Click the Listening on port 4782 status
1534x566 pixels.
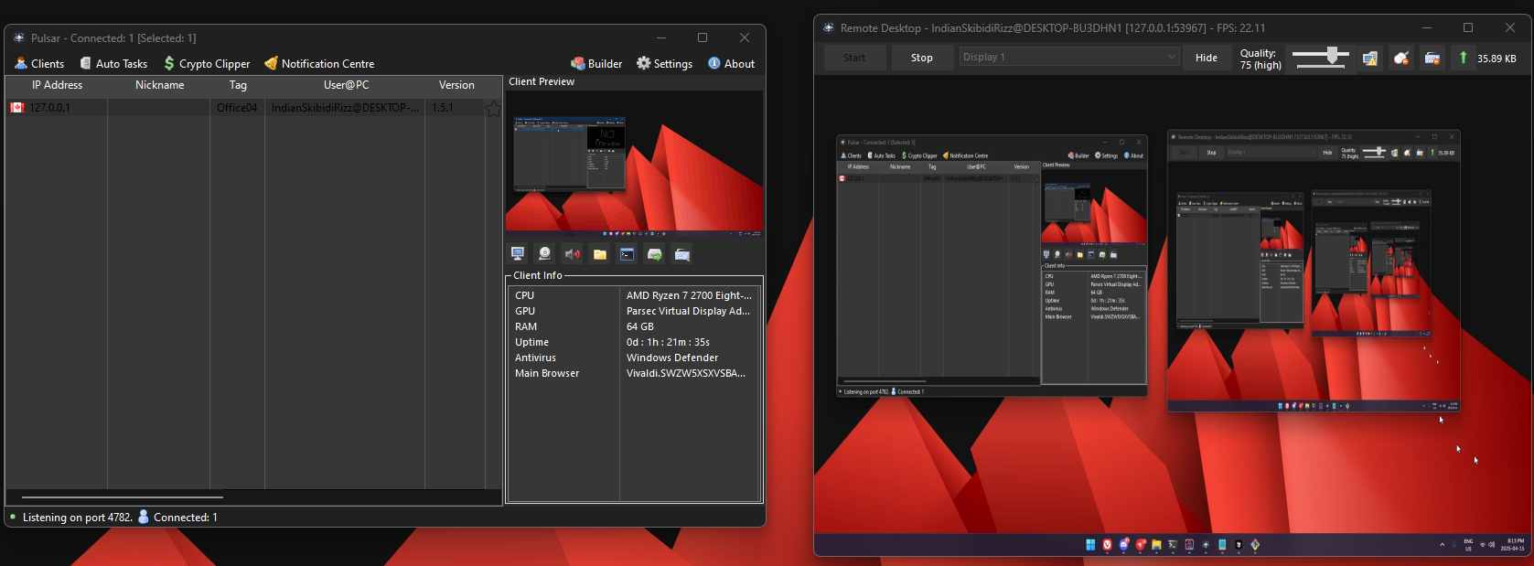77,518
